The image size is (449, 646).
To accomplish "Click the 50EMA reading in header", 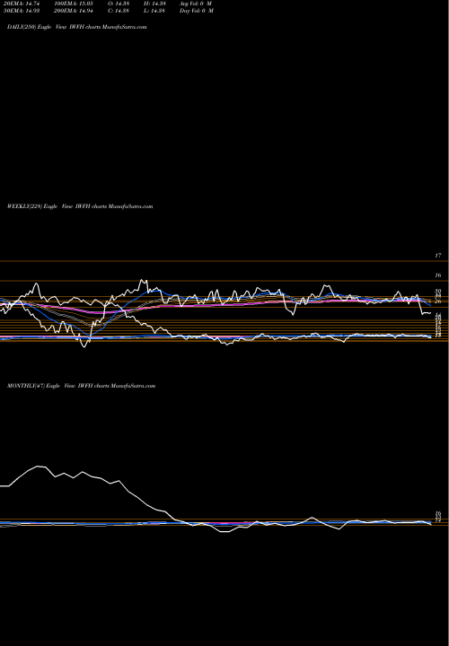I will click(20, 11).
